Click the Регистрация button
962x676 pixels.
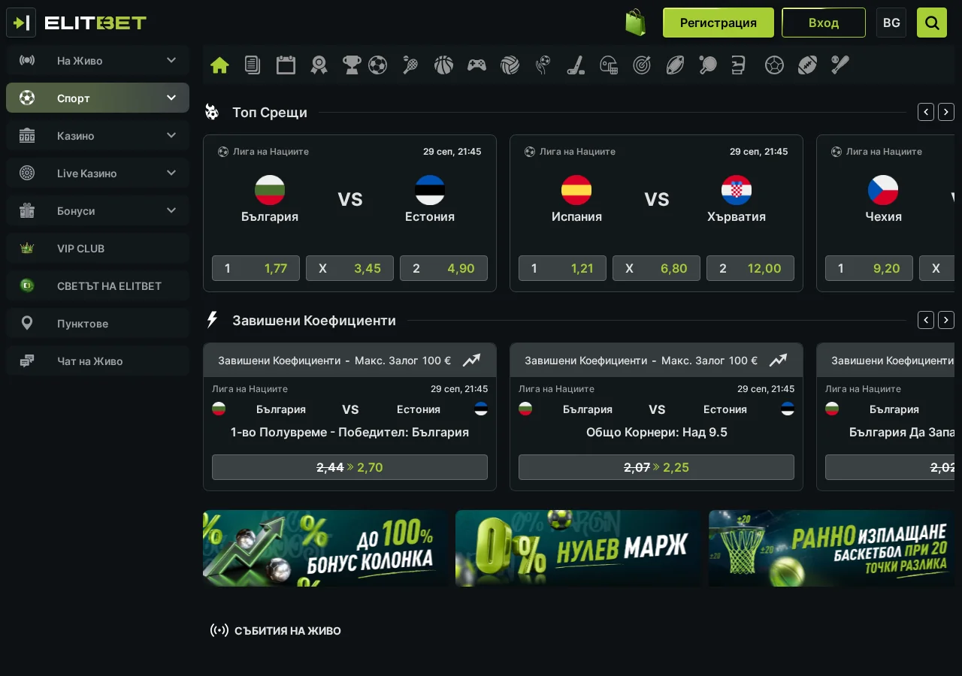(718, 23)
